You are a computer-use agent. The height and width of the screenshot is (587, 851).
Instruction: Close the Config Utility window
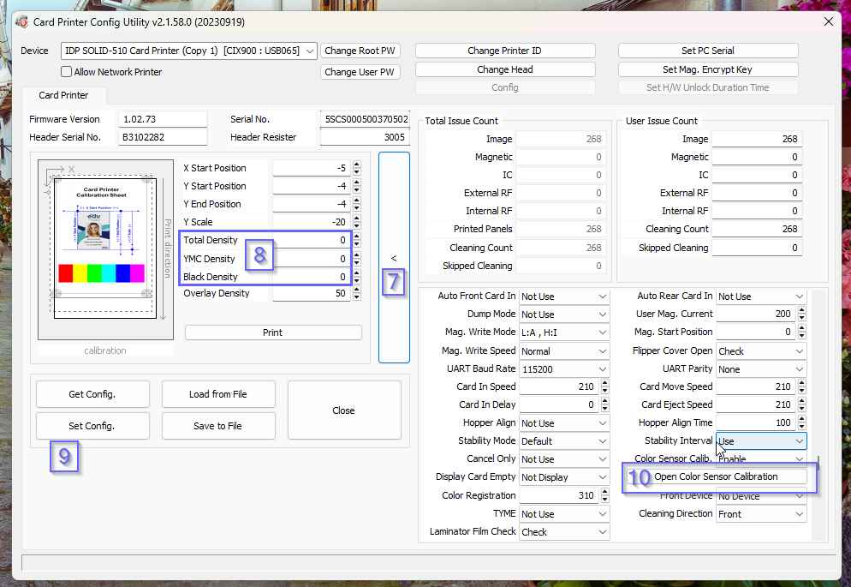coord(828,21)
